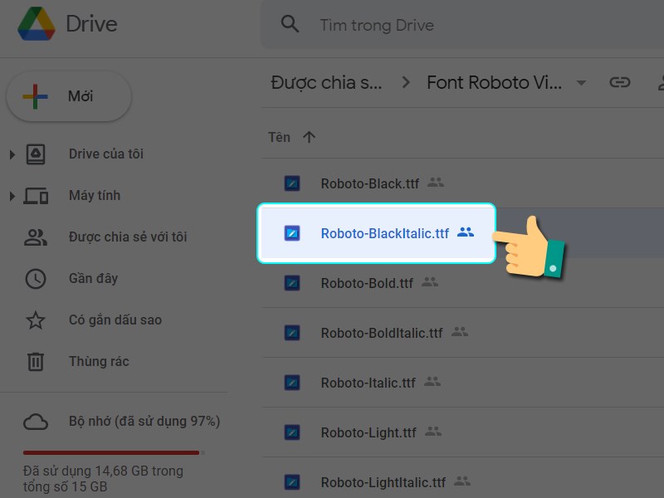Viewport: 664px width, 498px height.
Task: Click shared icon next to Roboto-Italic.ttf
Action: click(x=432, y=382)
